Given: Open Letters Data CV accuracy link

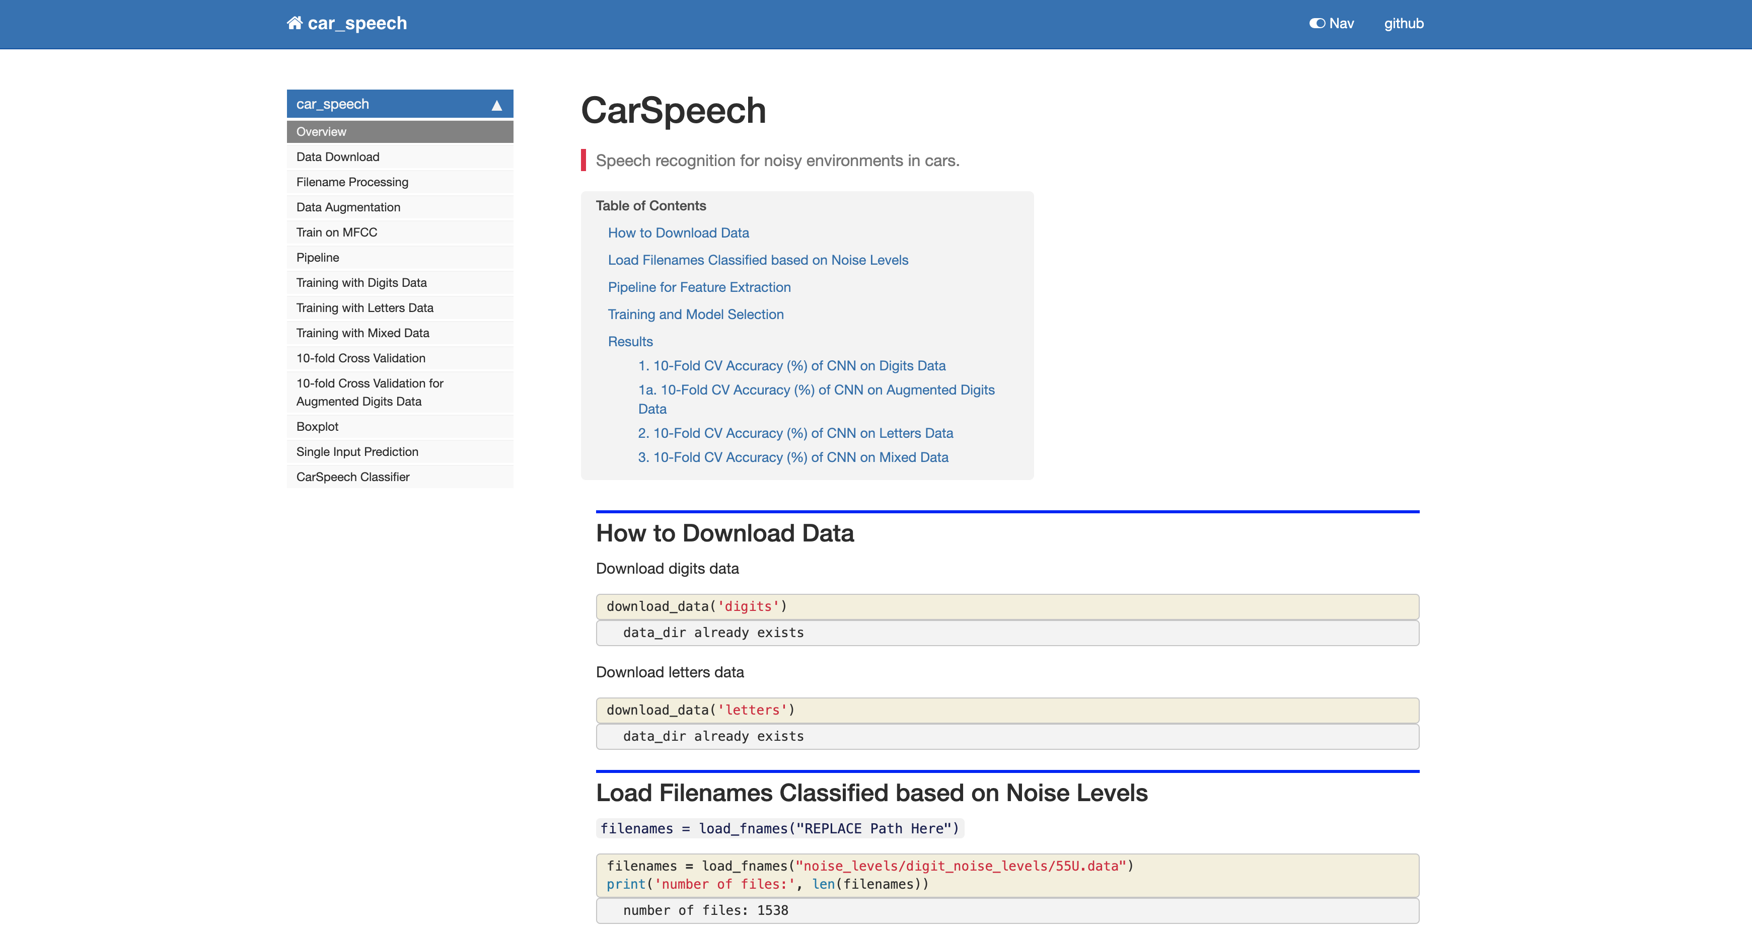Looking at the screenshot, I should 794,434.
